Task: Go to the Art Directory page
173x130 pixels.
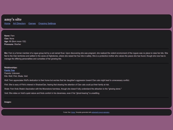Action: pyautogui.click(x=19, y=23)
